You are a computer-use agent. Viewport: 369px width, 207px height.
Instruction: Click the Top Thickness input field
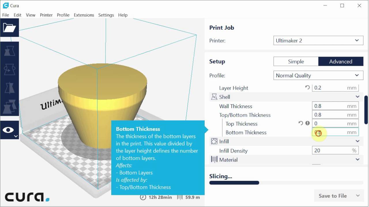click(x=335, y=123)
